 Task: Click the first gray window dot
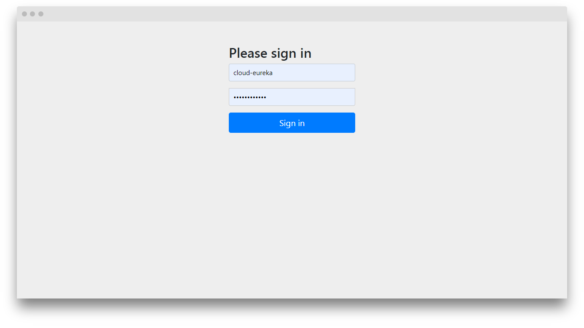24,14
